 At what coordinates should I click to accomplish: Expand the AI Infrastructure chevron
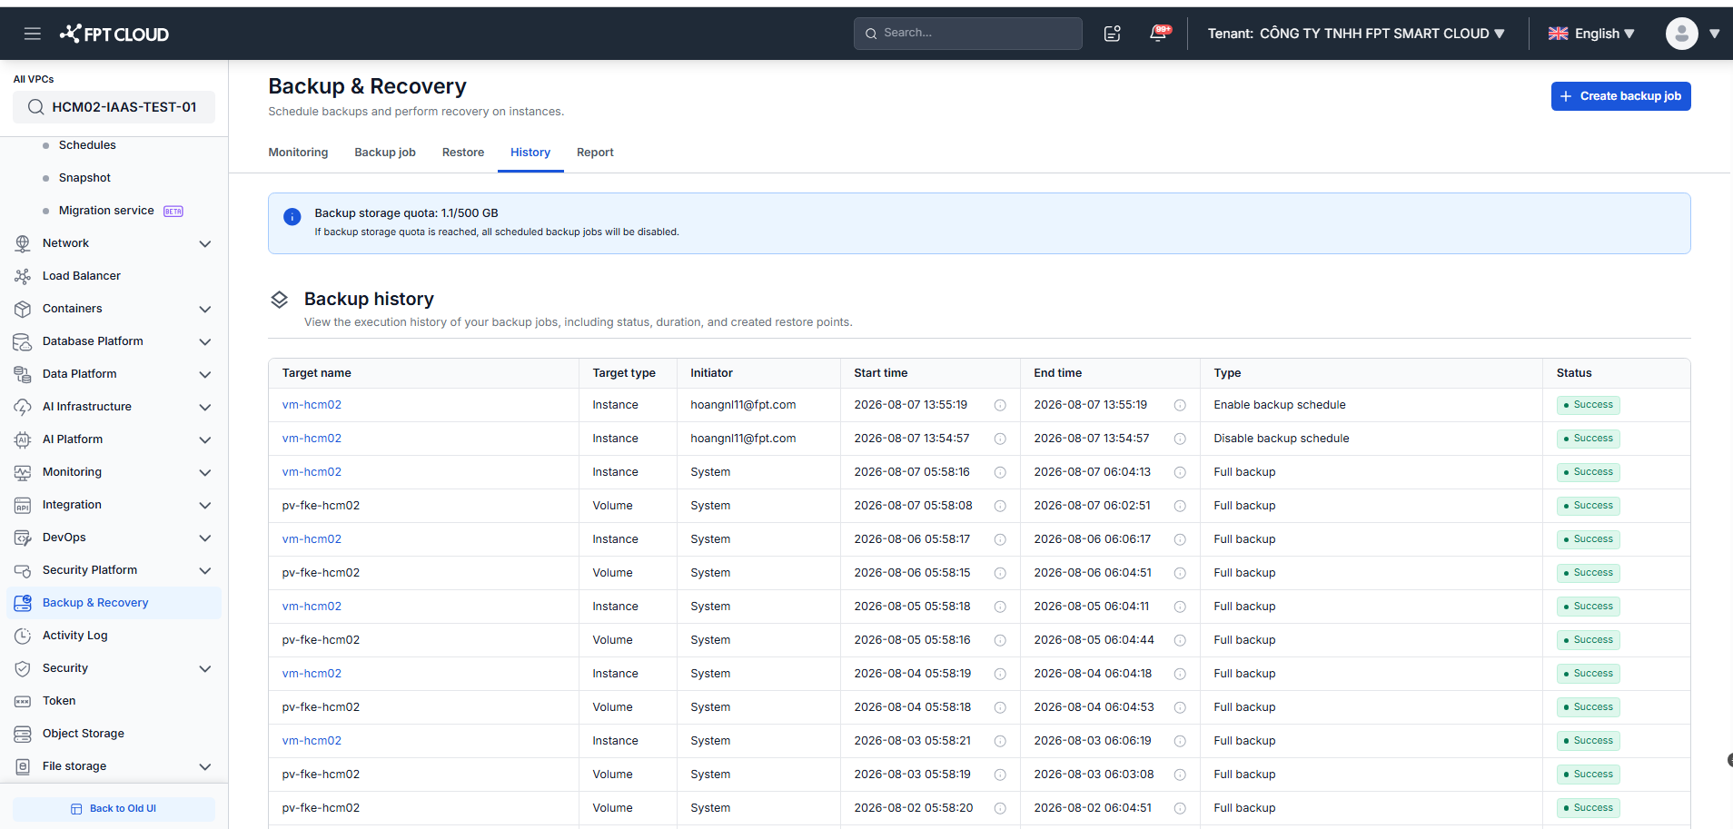[x=205, y=407]
